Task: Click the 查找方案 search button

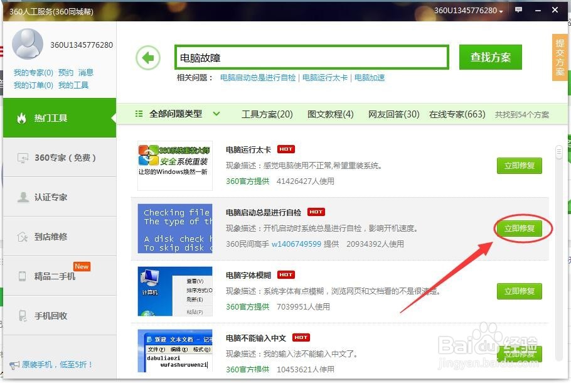Action: click(x=491, y=57)
